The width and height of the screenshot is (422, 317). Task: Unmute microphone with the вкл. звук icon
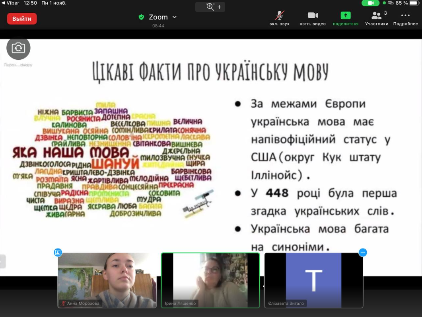(x=279, y=16)
